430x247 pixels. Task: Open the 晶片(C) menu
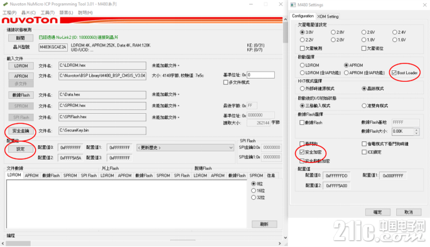point(28,13)
